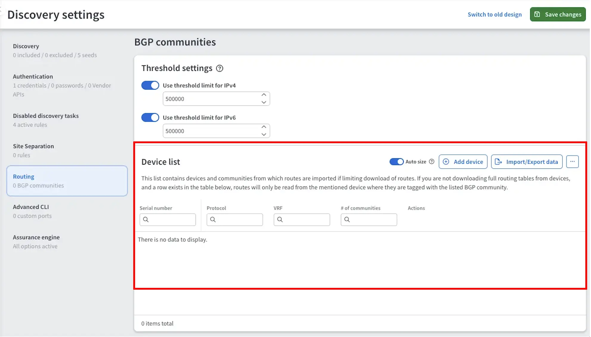
Task: Click search icon in Protocol filter
Action: tap(213, 220)
